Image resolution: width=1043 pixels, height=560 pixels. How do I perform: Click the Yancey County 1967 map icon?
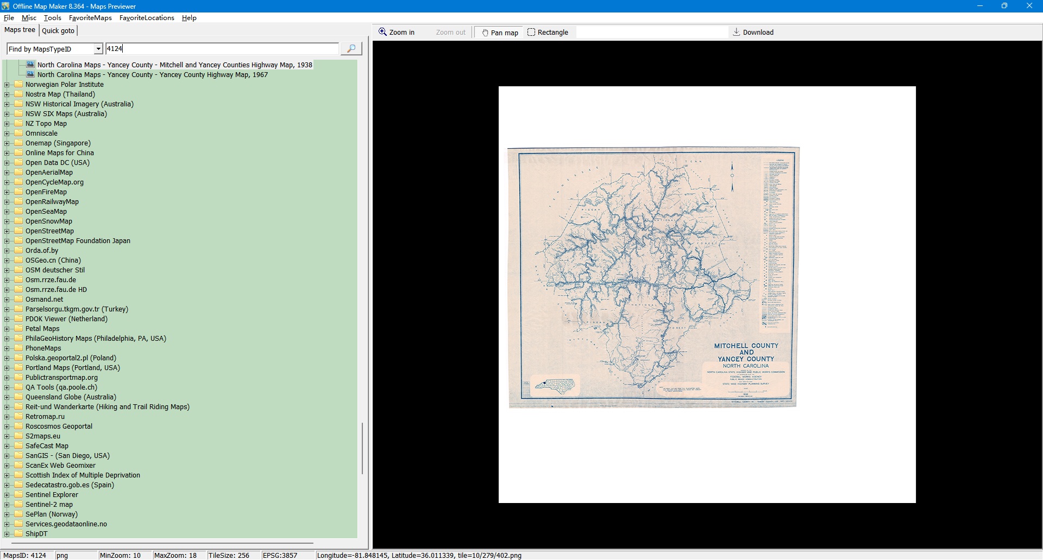tap(31, 75)
